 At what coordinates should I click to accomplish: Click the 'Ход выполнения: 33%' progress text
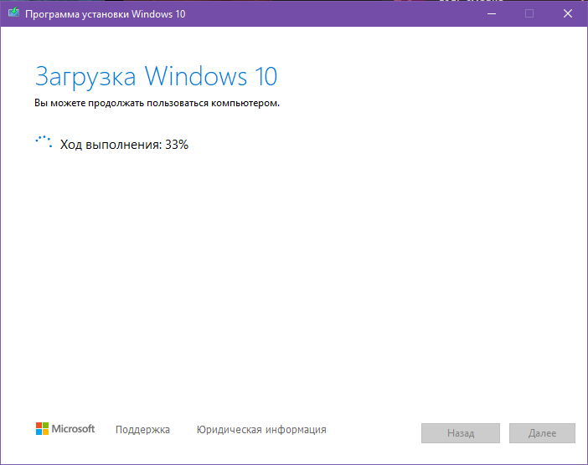coord(124,145)
